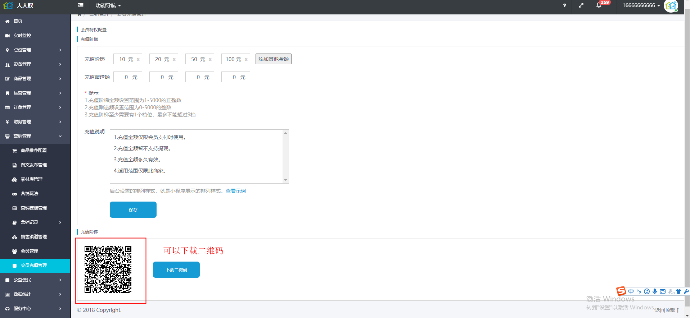Screen dimensions: 690x318
Task: Expand the 运营管理 submenu
Action: point(60,93)
